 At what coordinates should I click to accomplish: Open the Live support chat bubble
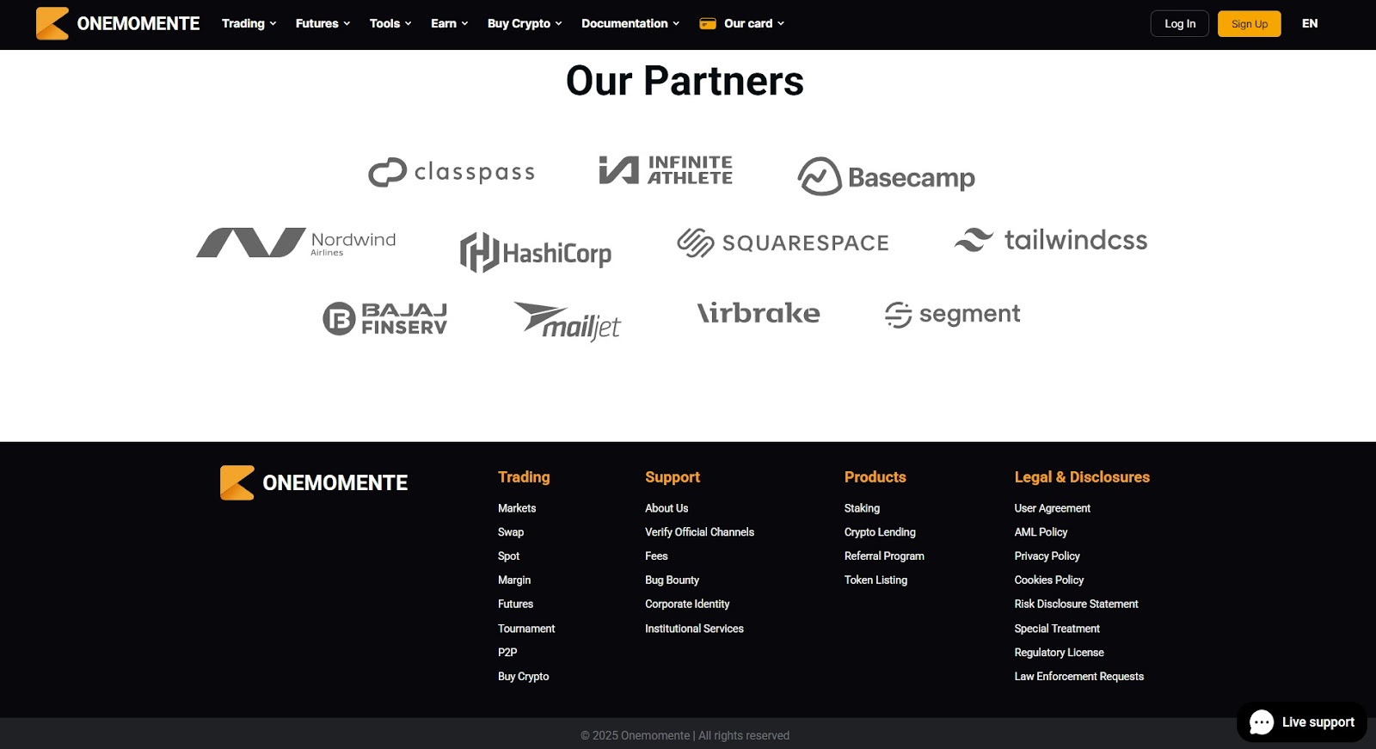click(1302, 722)
